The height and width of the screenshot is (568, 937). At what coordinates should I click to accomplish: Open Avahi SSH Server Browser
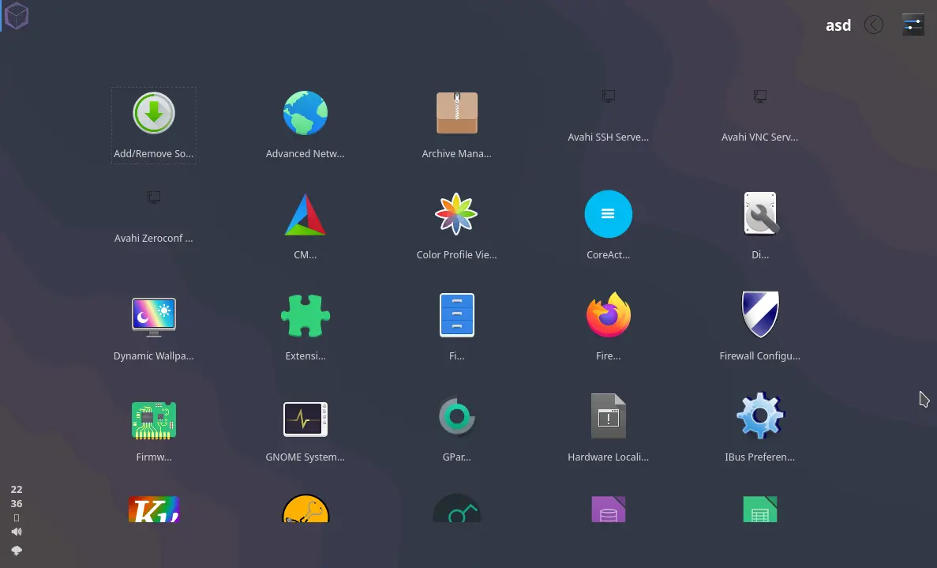coord(608,96)
